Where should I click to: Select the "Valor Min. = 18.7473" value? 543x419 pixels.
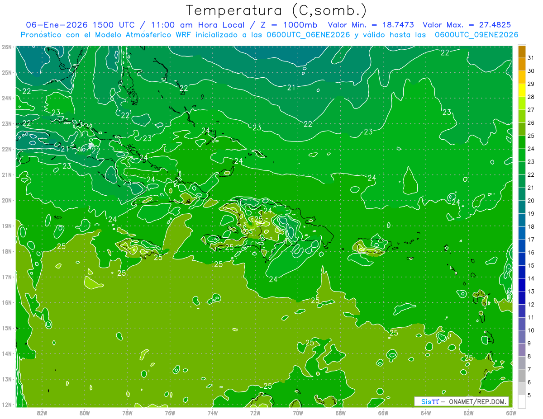pos(371,25)
